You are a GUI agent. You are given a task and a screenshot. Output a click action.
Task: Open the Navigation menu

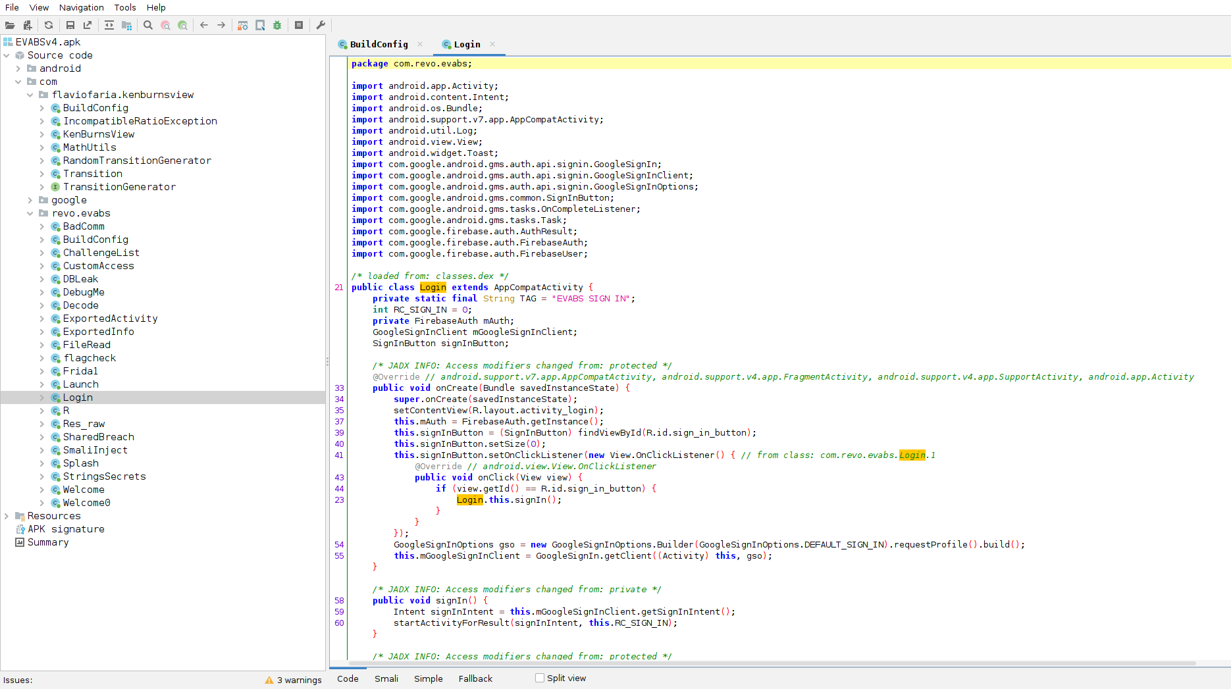point(81,7)
